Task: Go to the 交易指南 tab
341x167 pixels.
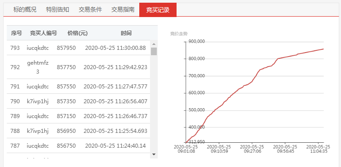Action: [x=123, y=10]
